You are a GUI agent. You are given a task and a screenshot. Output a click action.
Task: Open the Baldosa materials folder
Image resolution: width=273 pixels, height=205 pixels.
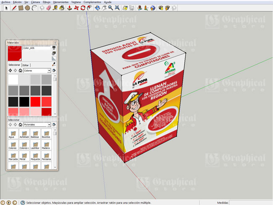pyautogui.click(x=35, y=134)
